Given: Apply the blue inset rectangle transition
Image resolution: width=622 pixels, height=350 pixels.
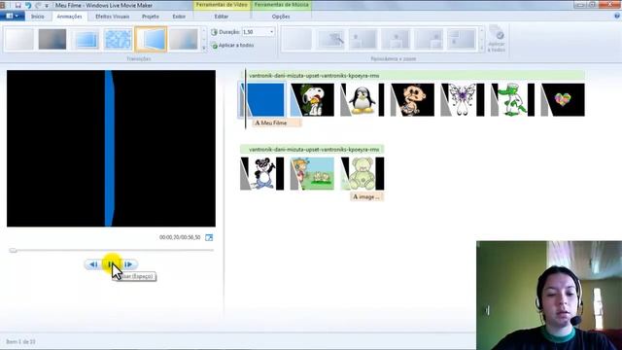Looking at the screenshot, I should click(x=85, y=39).
